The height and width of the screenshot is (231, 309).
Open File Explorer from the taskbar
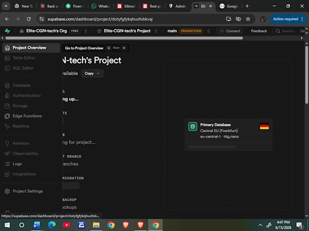(x=96, y=225)
